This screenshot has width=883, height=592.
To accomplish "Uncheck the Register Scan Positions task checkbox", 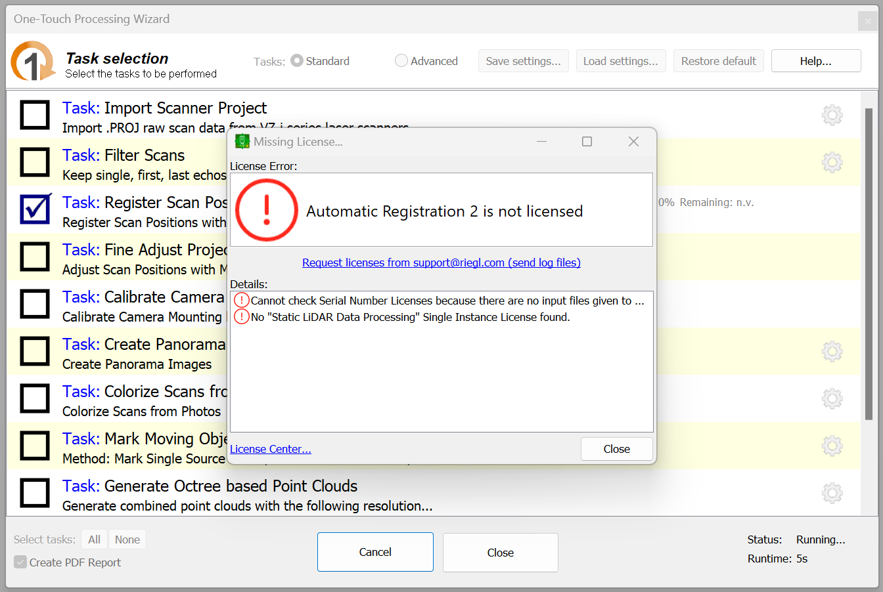I will (x=35, y=209).
